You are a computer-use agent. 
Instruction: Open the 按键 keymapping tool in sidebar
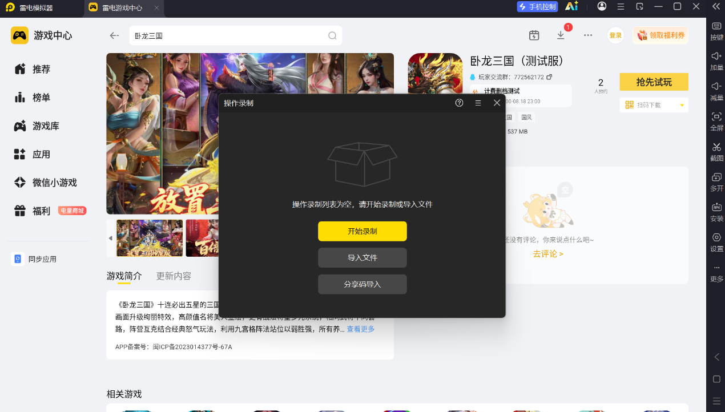pyautogui.click(x=716, y=31)
